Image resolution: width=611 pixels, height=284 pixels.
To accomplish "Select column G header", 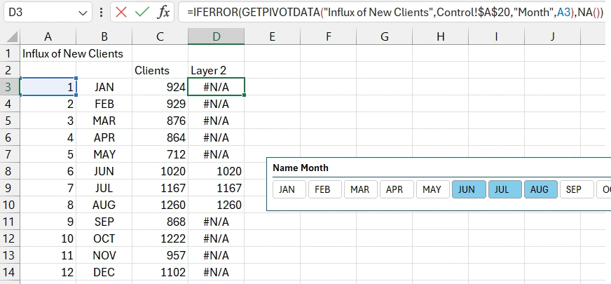I will (384, 36).
